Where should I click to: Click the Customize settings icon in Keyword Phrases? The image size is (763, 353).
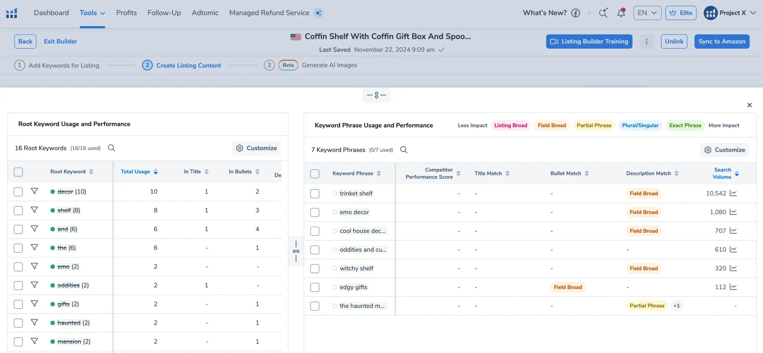pos(707,149)
